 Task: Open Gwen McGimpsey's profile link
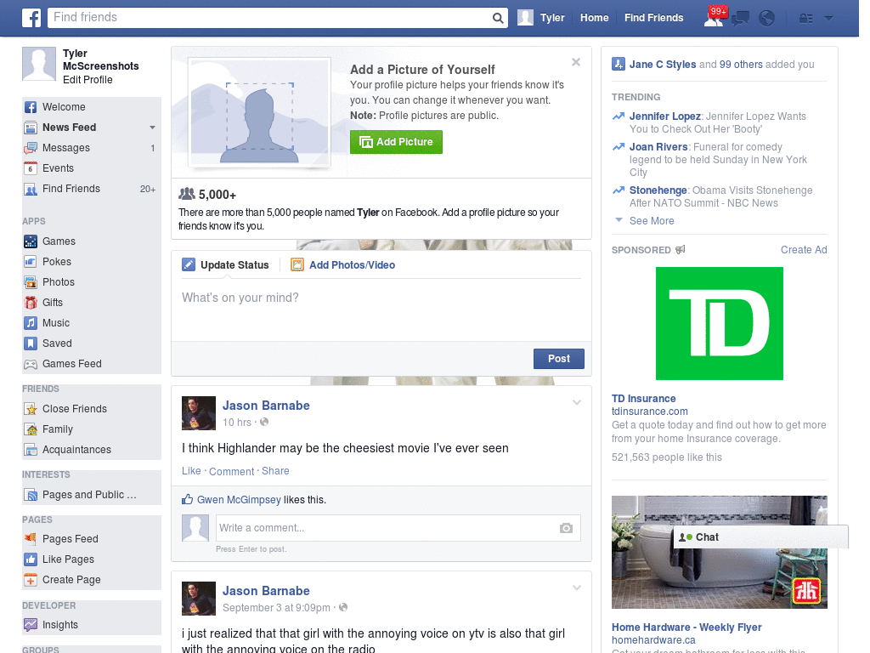239,500
